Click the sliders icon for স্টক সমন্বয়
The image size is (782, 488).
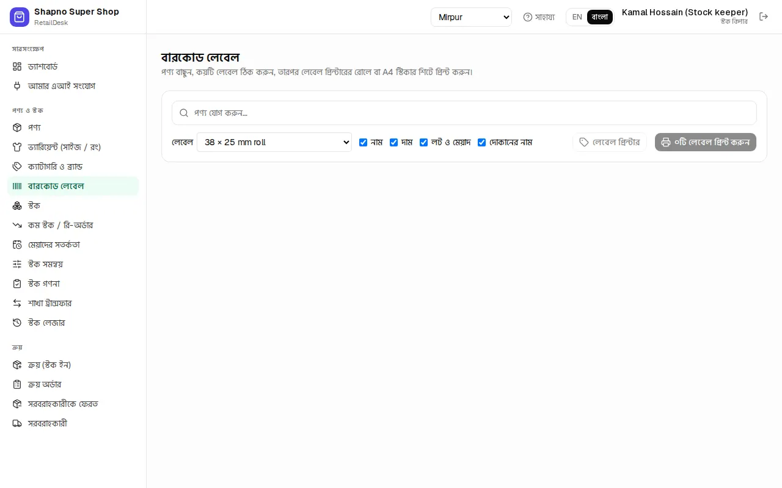[x=17, y=264]
